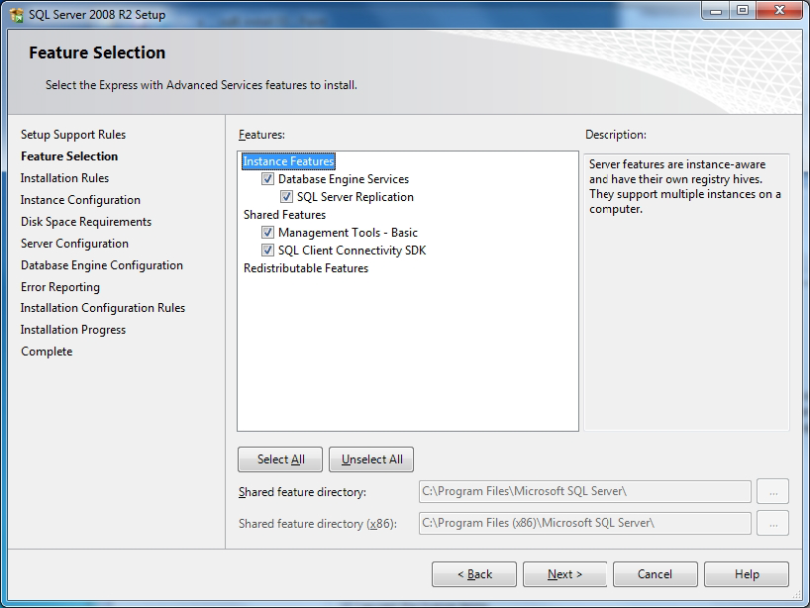This screenshot has height=608, width=810.
Task: Proceed with the Next button
Action: [x=564, y=574]
